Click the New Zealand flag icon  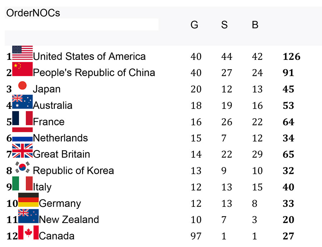tap(28, 216)
